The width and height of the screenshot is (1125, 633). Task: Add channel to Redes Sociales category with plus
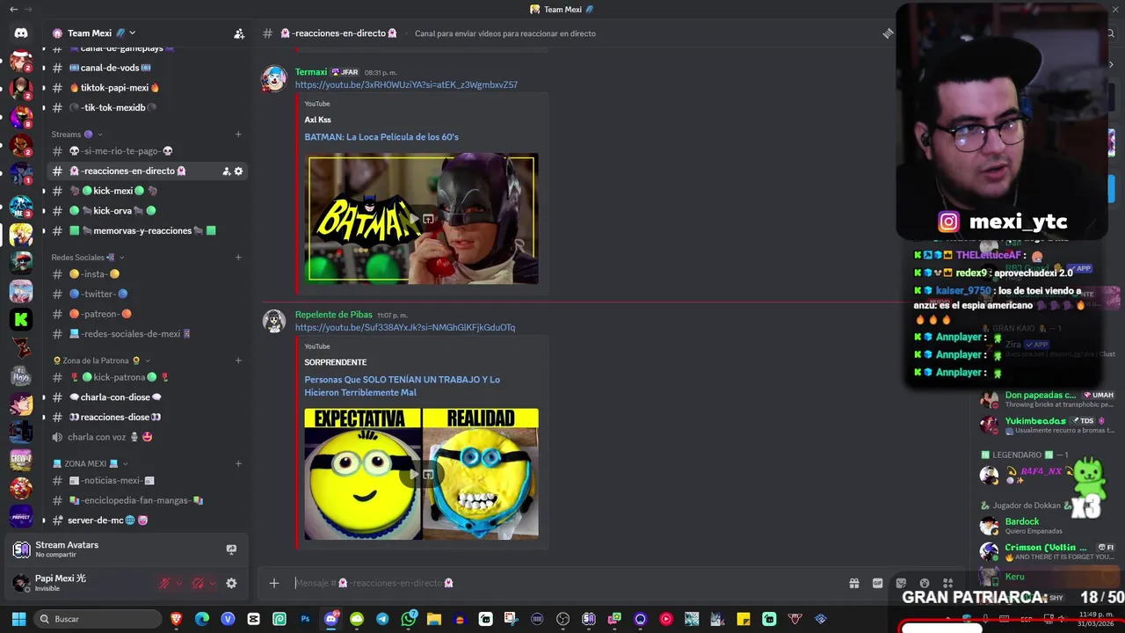238,258
